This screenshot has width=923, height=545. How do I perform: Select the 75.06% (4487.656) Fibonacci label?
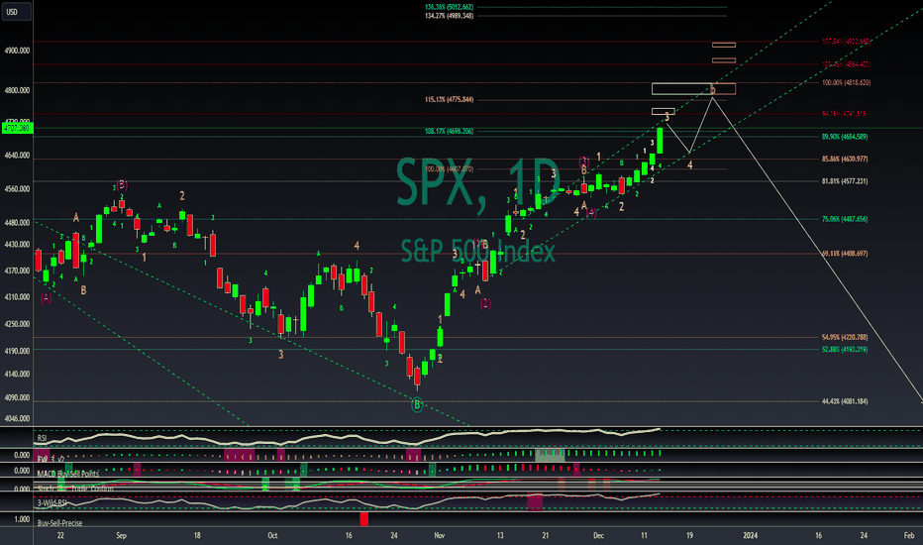[845, 219]
